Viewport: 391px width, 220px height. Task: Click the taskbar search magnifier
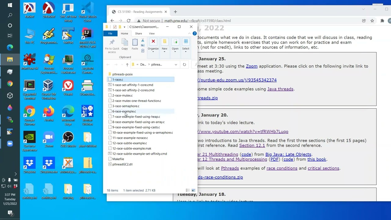click(10, 15)
